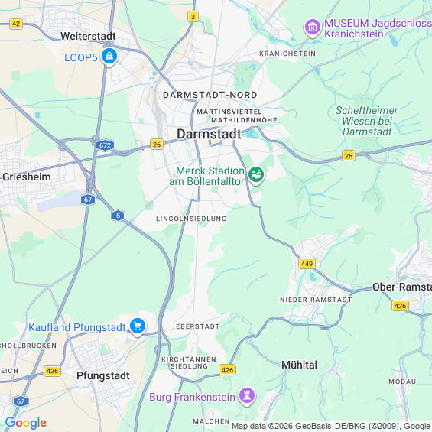
Task: Click the Ober-Ramstadt town label
Action: [x=402, y=287]
